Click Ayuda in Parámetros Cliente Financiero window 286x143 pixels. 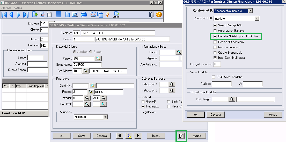pos(273,114)
